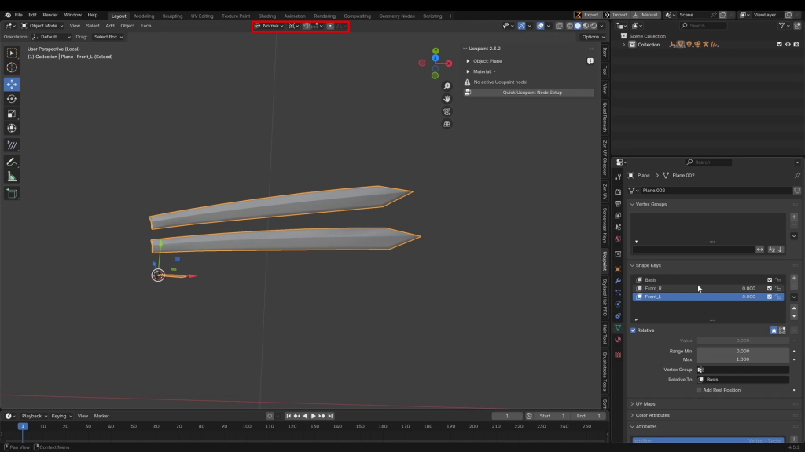This screenshot has width=805, height=452.
Task: Select the Add Cube tool
Action: (12, 193)
